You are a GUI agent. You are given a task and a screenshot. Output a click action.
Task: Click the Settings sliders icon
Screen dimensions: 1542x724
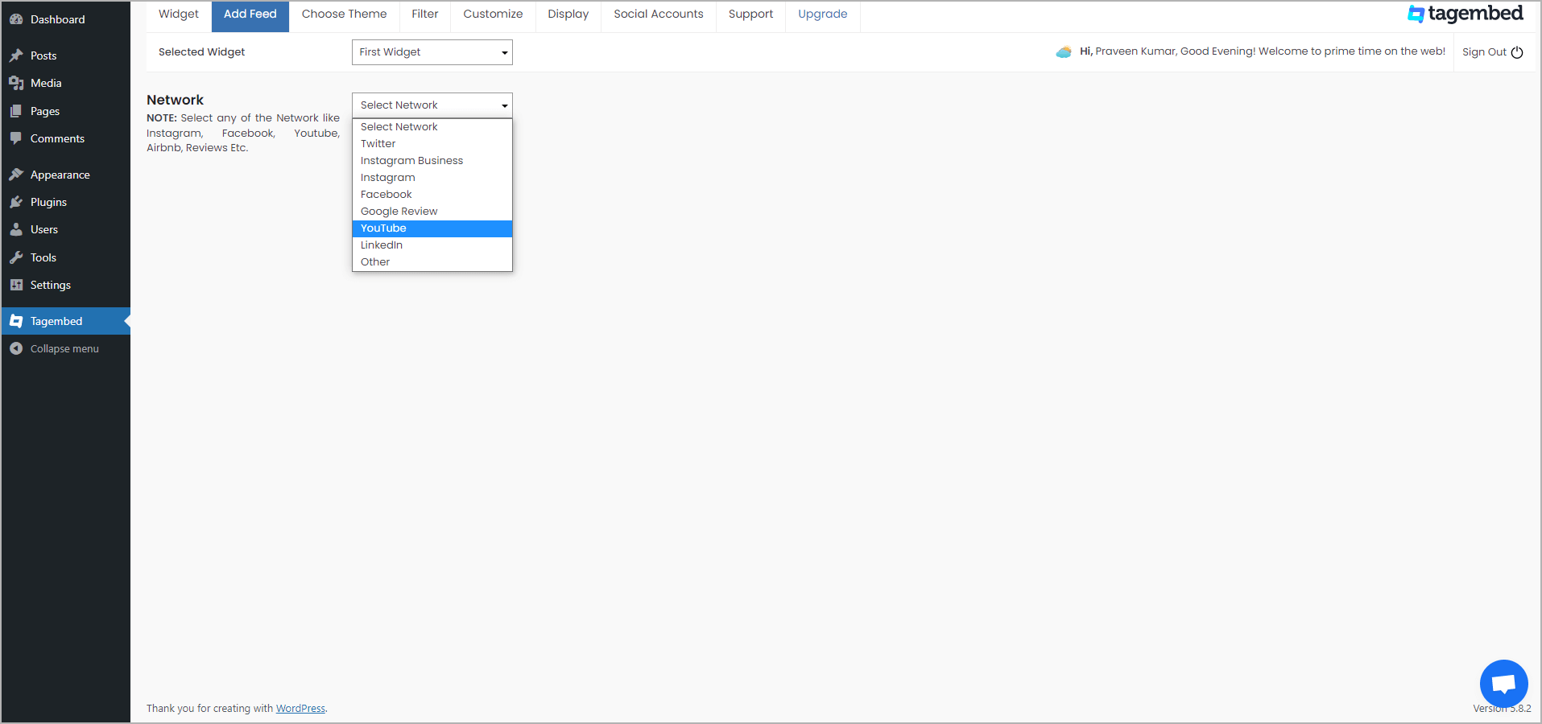pyautogui.click(x=16, y=285)
